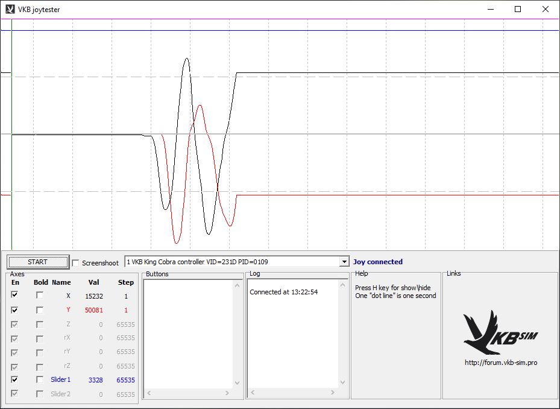Toggle the Slider2 enable checkbox
The image size is (560, 409).
14,394
